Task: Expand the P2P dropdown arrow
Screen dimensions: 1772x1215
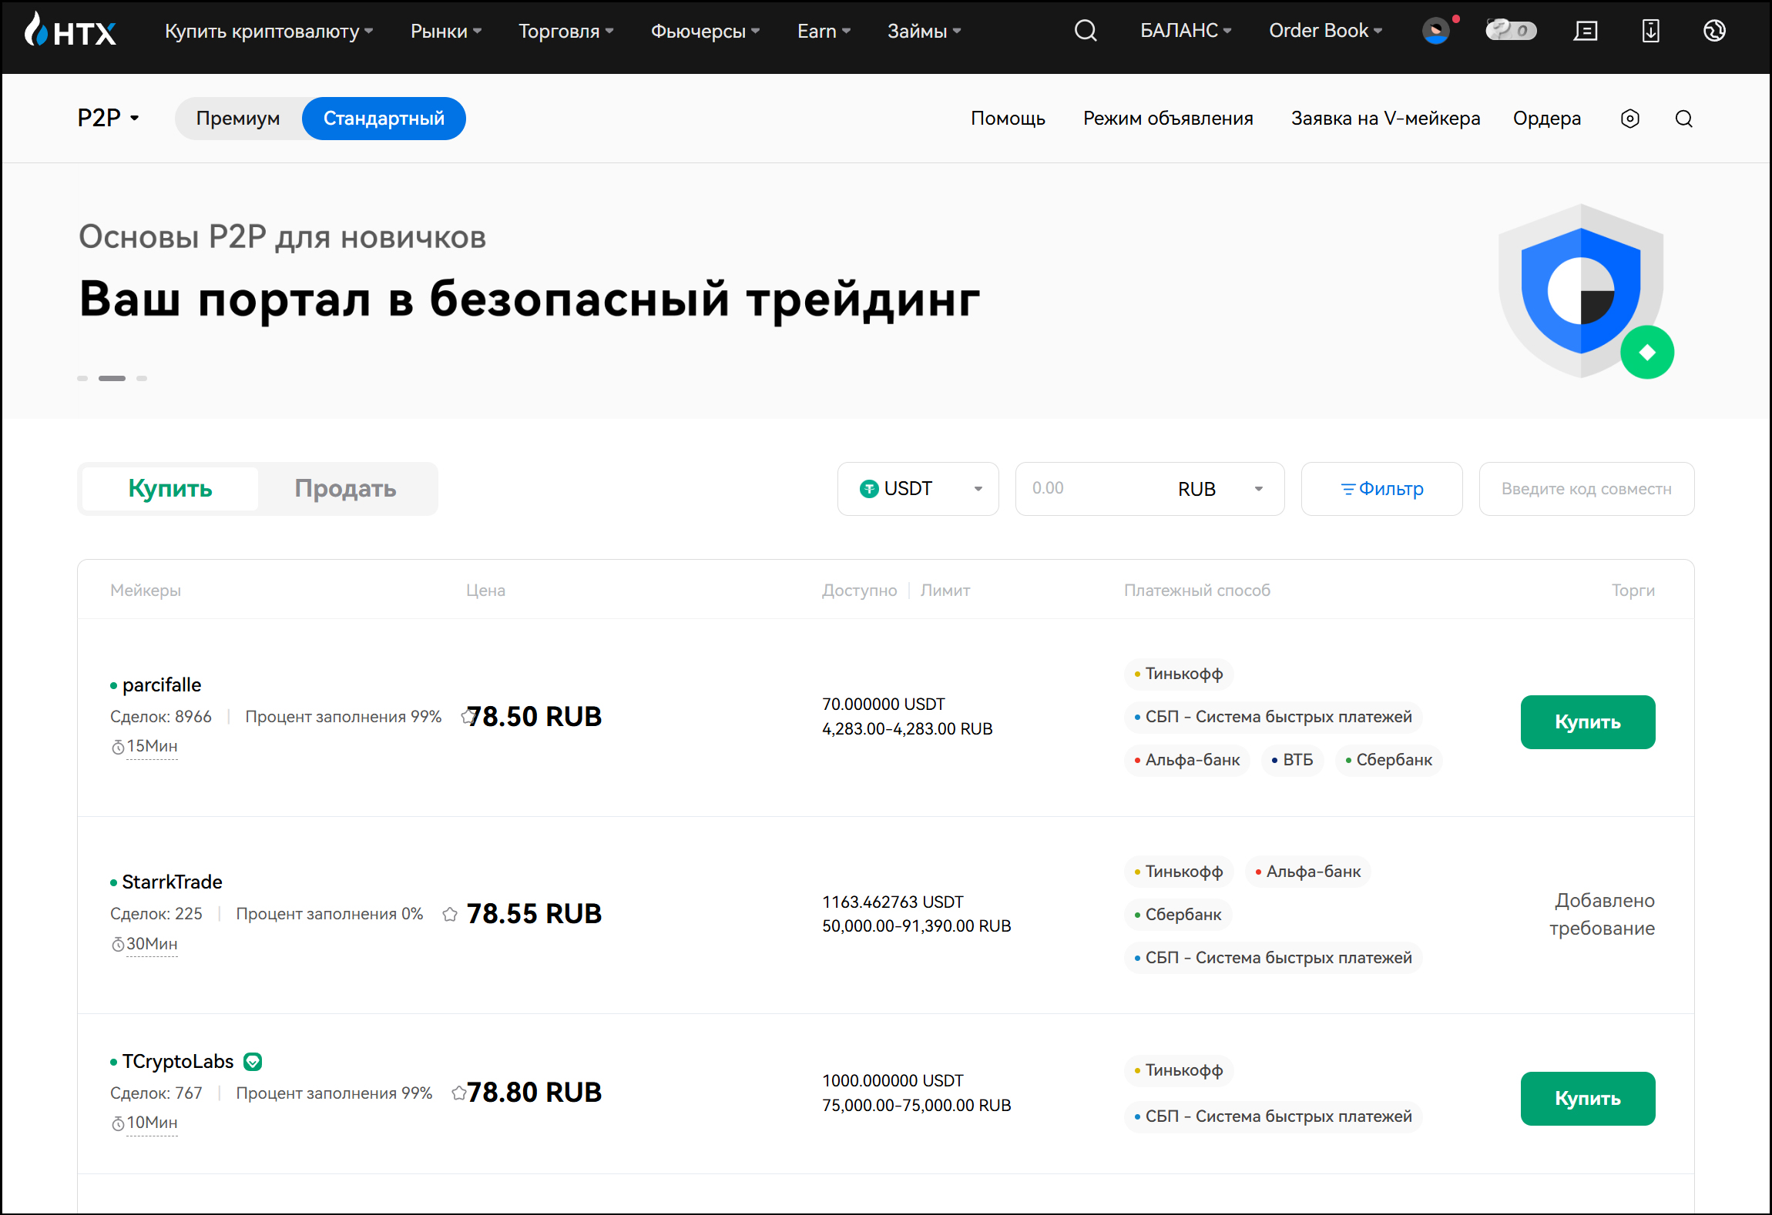Action: tap(135, 119)
